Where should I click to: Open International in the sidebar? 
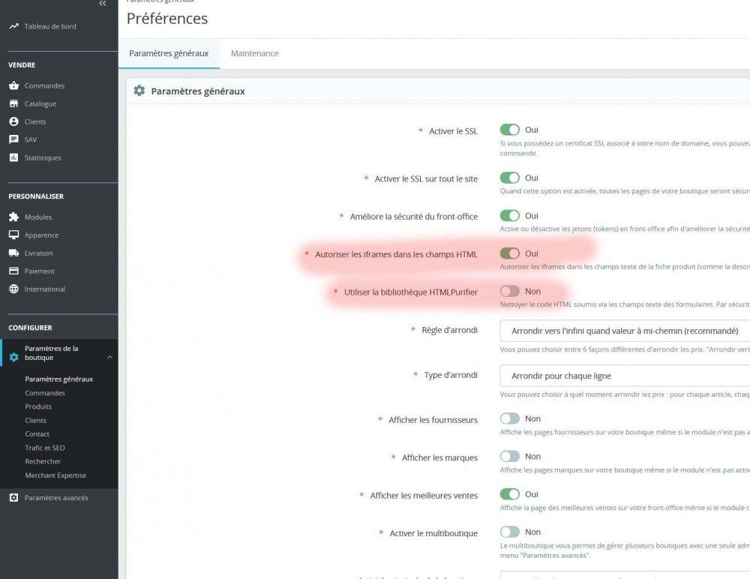coord(45,289)
